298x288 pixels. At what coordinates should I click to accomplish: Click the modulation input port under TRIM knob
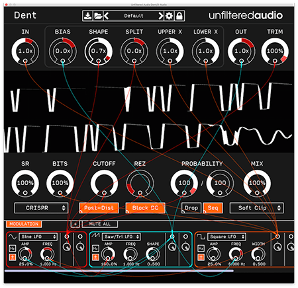click(x=275, y=61)
